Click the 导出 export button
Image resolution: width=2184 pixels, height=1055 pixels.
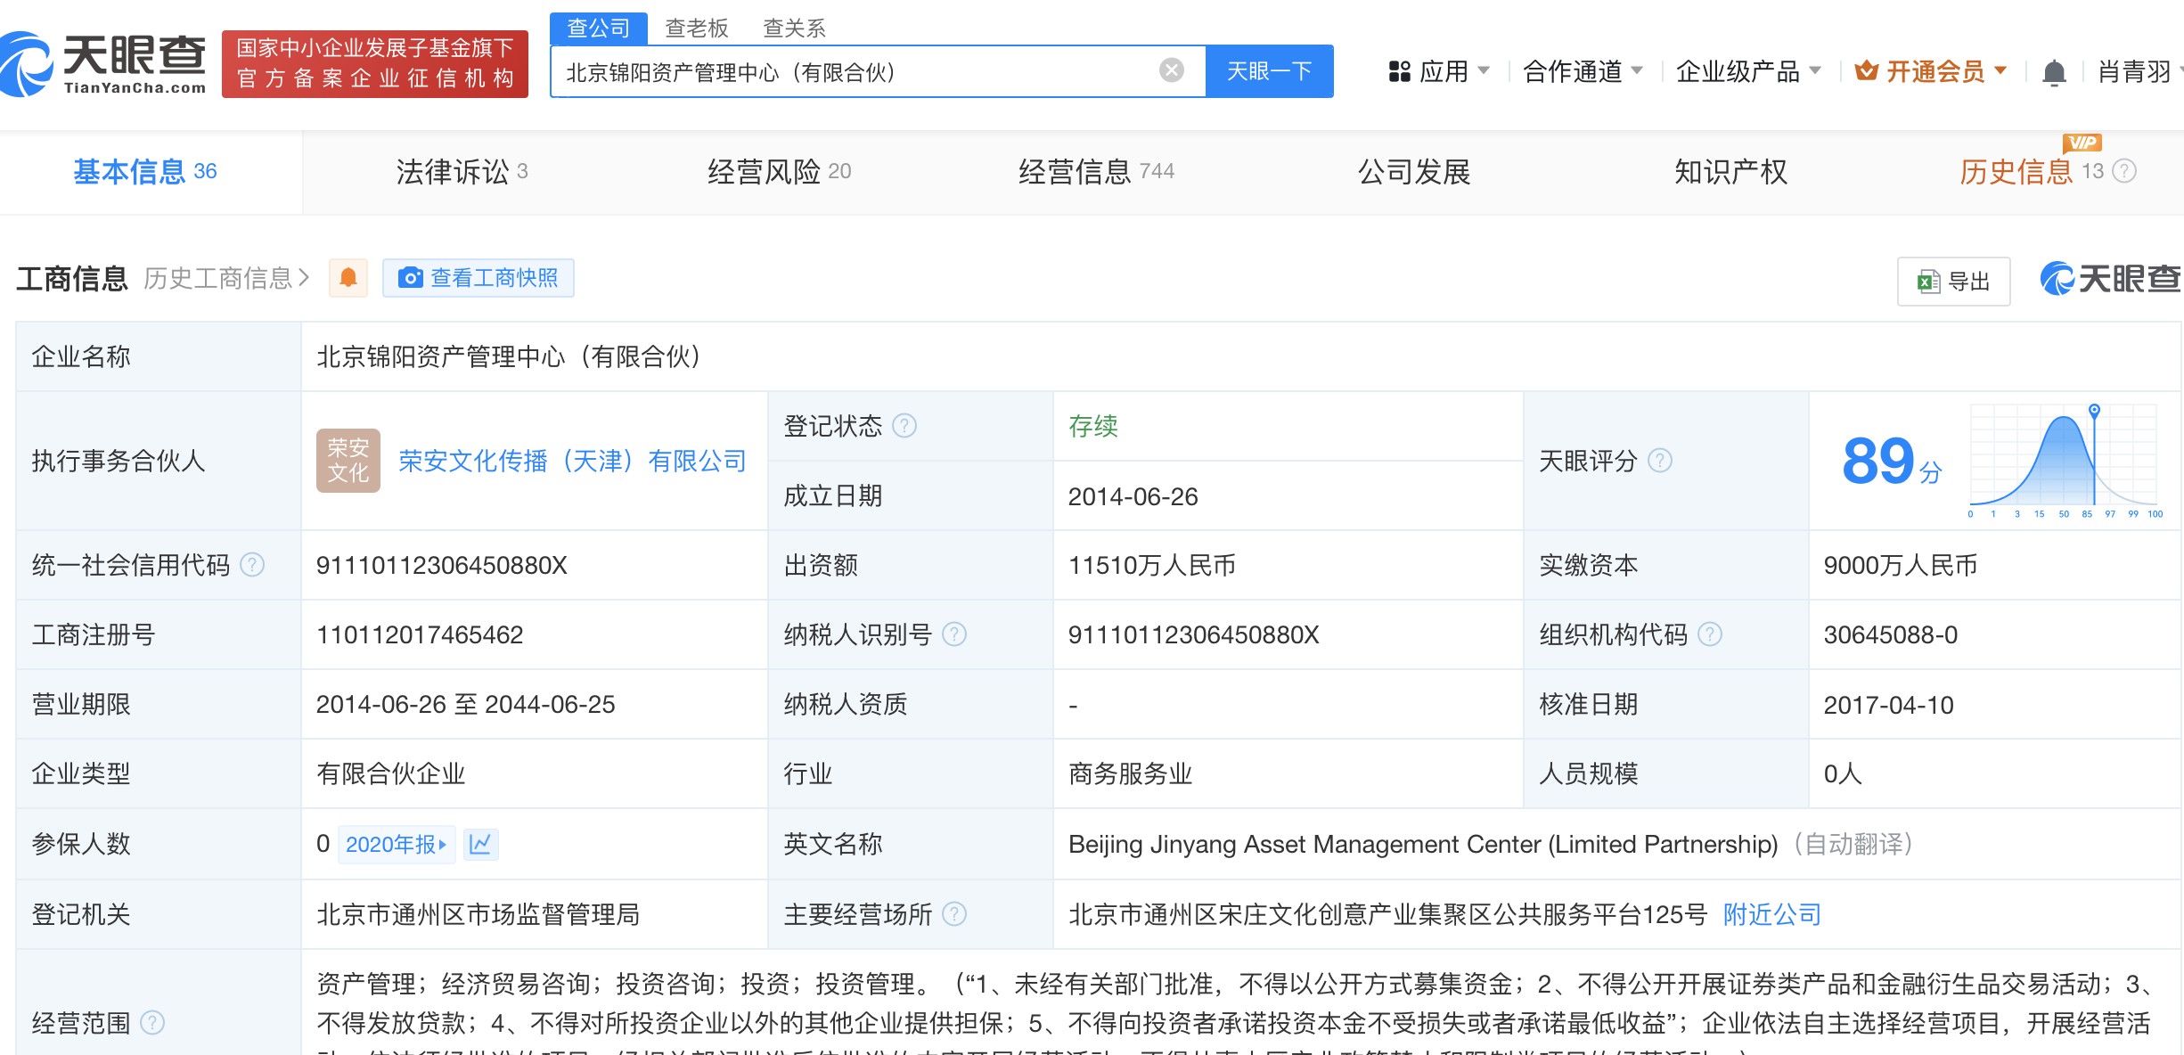tap(1954, 282)
